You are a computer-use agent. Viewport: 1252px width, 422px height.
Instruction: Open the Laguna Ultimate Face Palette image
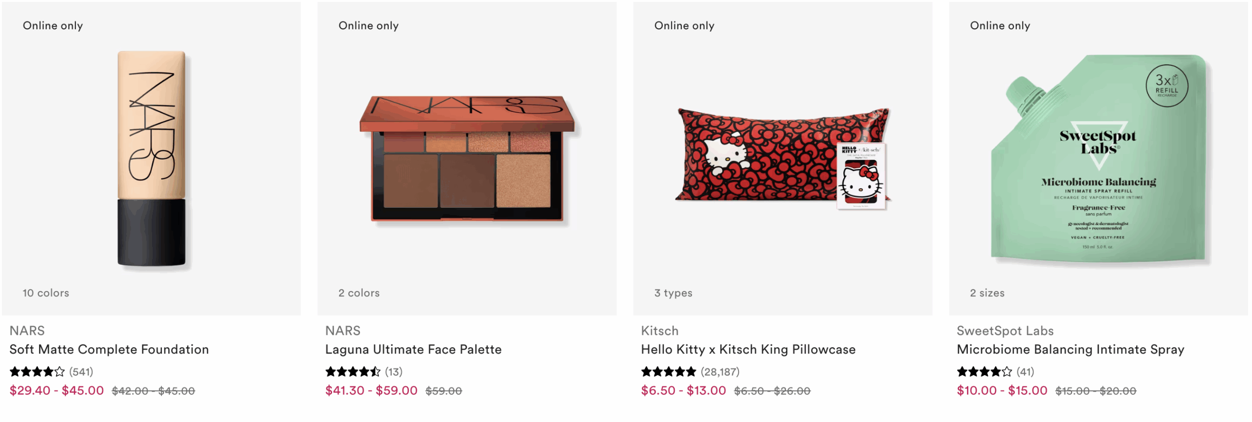tap(467, 159)
